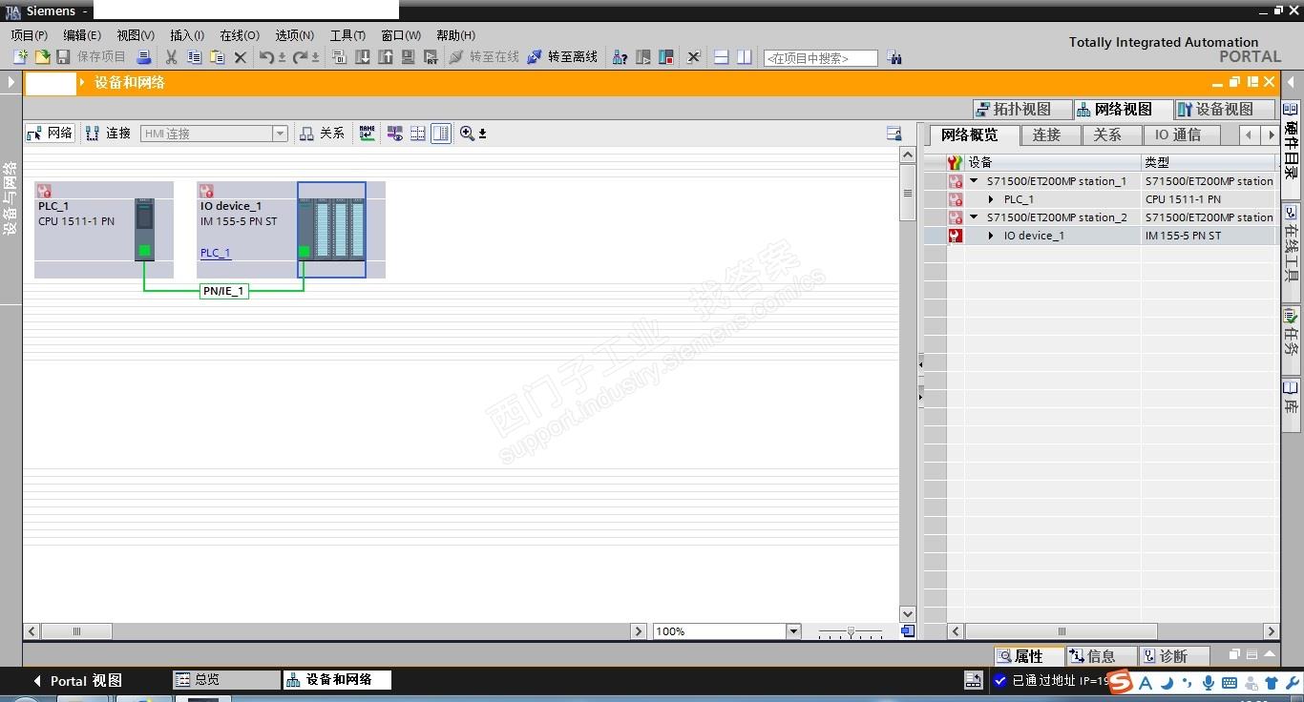
Task: Open the 属性 properties tab
Action: coord(1029,656)
